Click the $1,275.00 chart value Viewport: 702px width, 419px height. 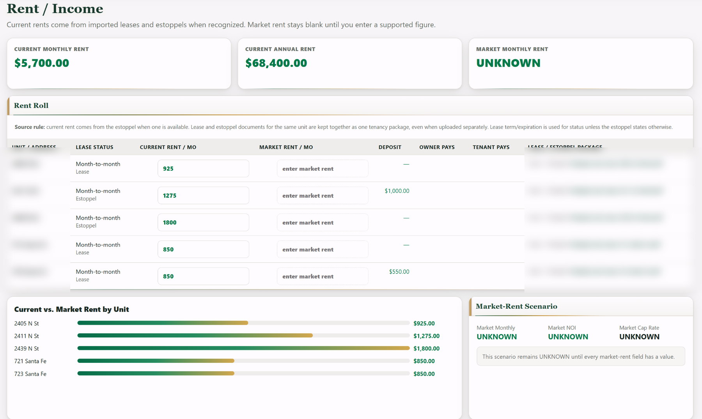426,336
